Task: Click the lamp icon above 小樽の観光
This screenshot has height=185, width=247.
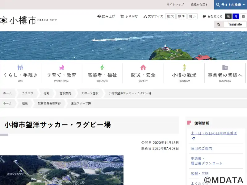Action: 184,67
